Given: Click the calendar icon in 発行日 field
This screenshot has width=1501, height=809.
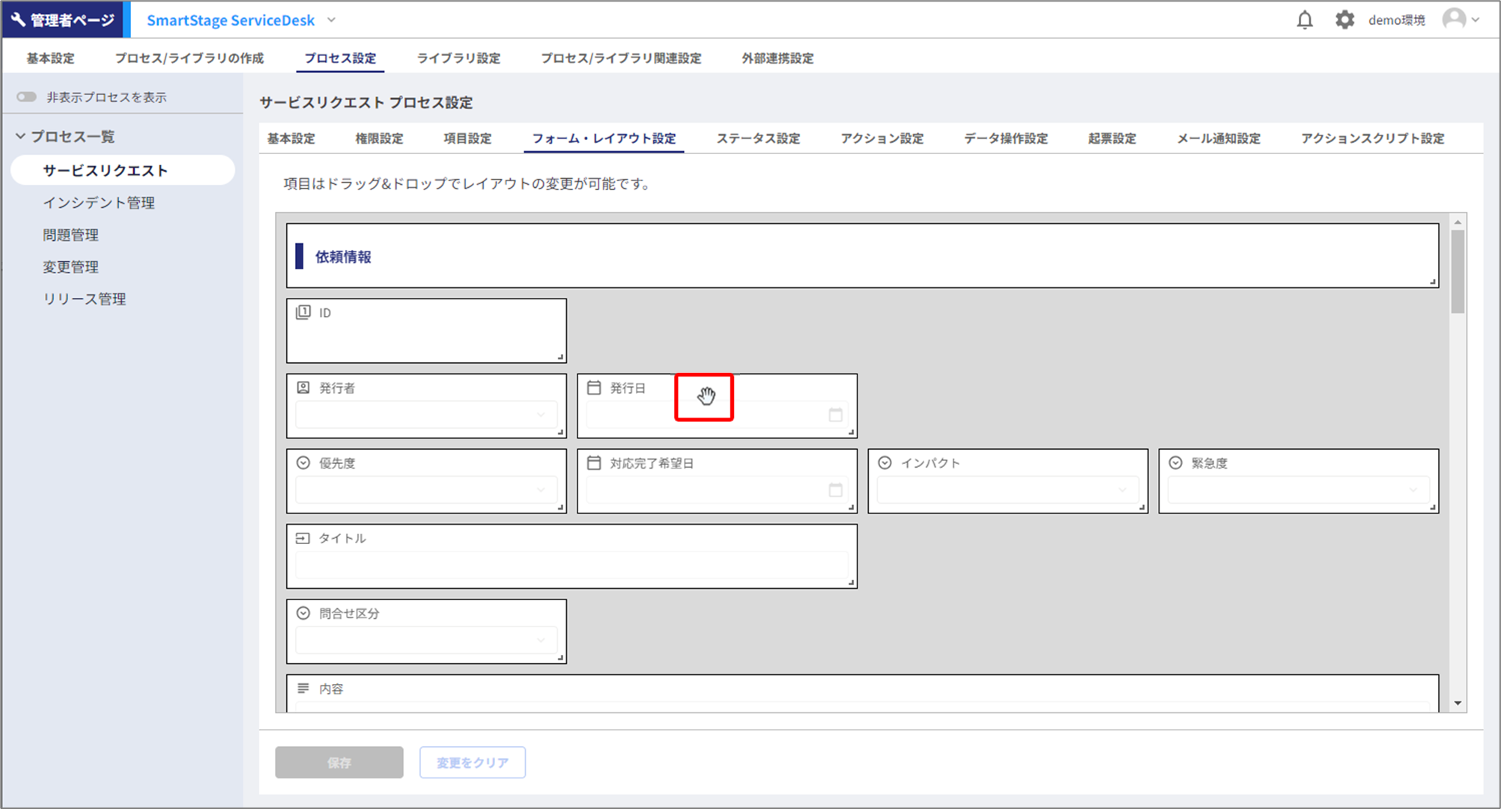Looking at the screenshot, I should [x=835, y=415].
